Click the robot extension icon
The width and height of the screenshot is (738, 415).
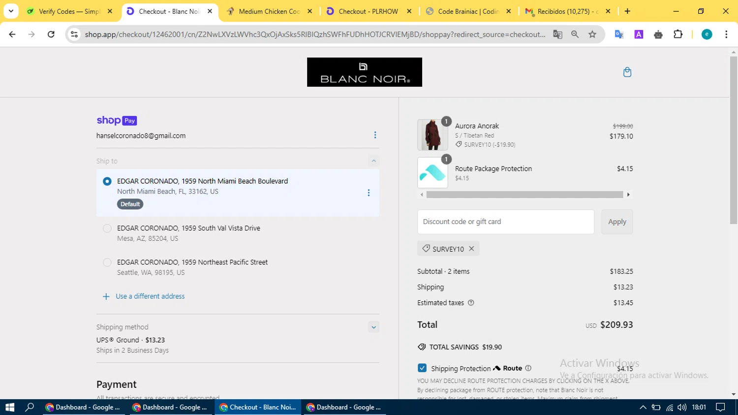coord(658,34)
